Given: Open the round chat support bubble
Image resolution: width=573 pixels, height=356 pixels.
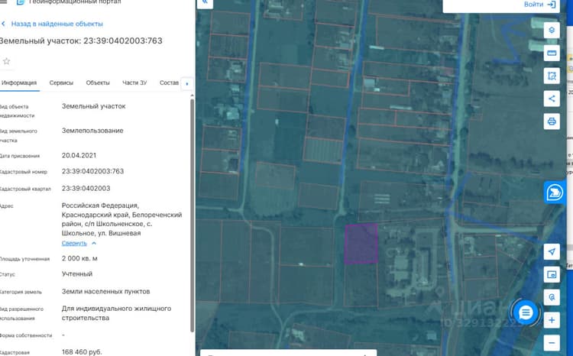Looking at the screenshot, I should coord(526,312).
